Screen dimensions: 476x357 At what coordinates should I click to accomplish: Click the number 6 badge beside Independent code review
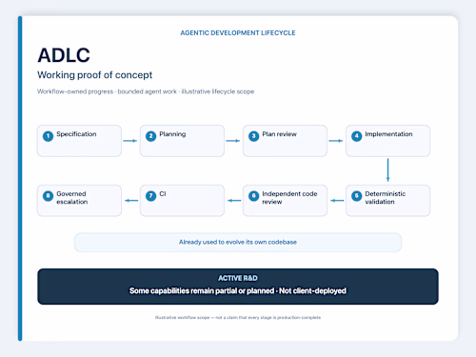253,196
